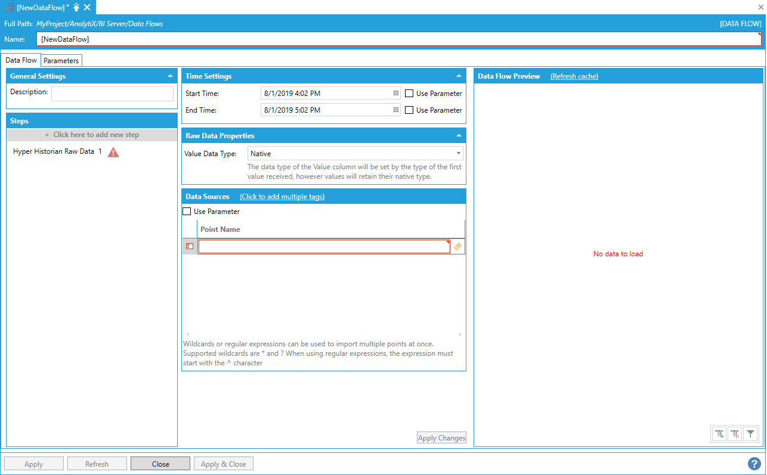Open the help question mark icon
Image resolution: width=767 pixels, height=475 pixels.
[x=754, y=464]
